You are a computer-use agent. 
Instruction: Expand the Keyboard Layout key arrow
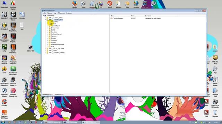[48, 34]
